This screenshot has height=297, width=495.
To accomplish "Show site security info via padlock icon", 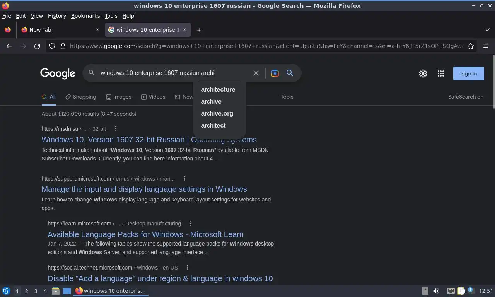I will point(63,46).
